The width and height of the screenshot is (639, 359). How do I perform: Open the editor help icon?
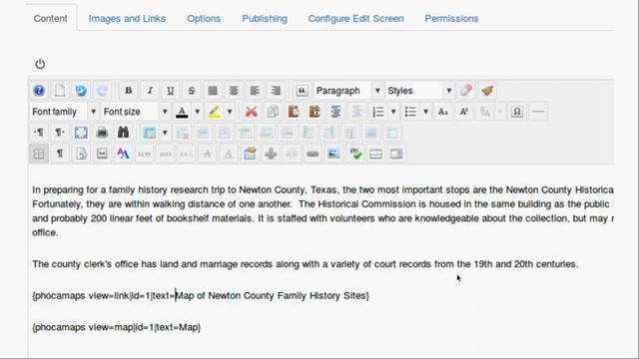(x=39, y=91)
